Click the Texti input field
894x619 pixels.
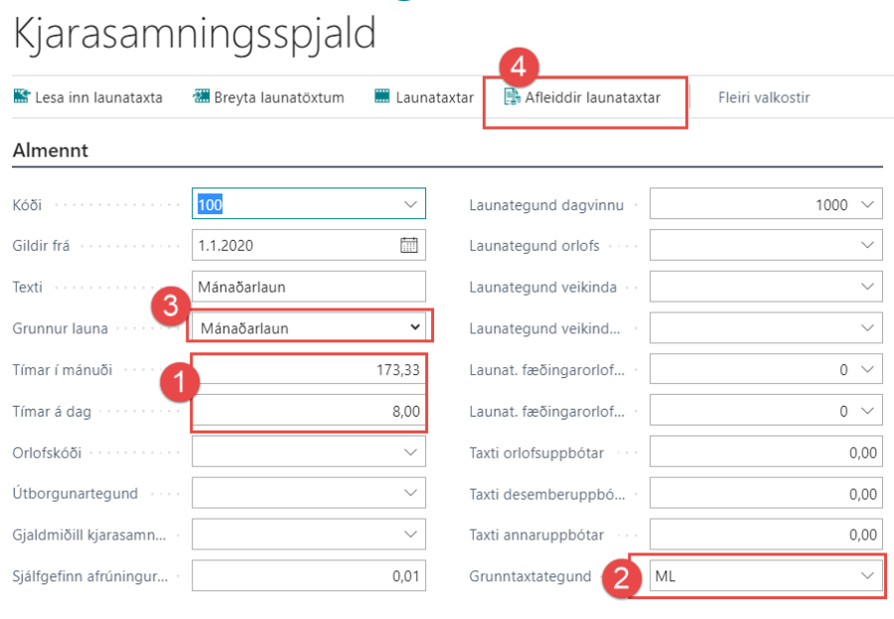308,287
